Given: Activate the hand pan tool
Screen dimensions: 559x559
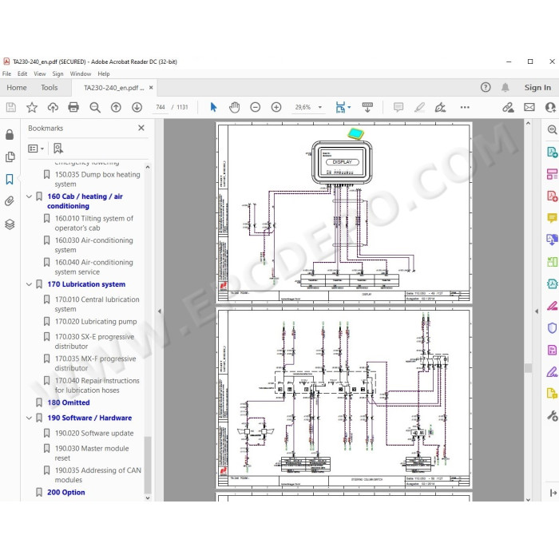Looking at the screenshot, I should click(234, 107).
